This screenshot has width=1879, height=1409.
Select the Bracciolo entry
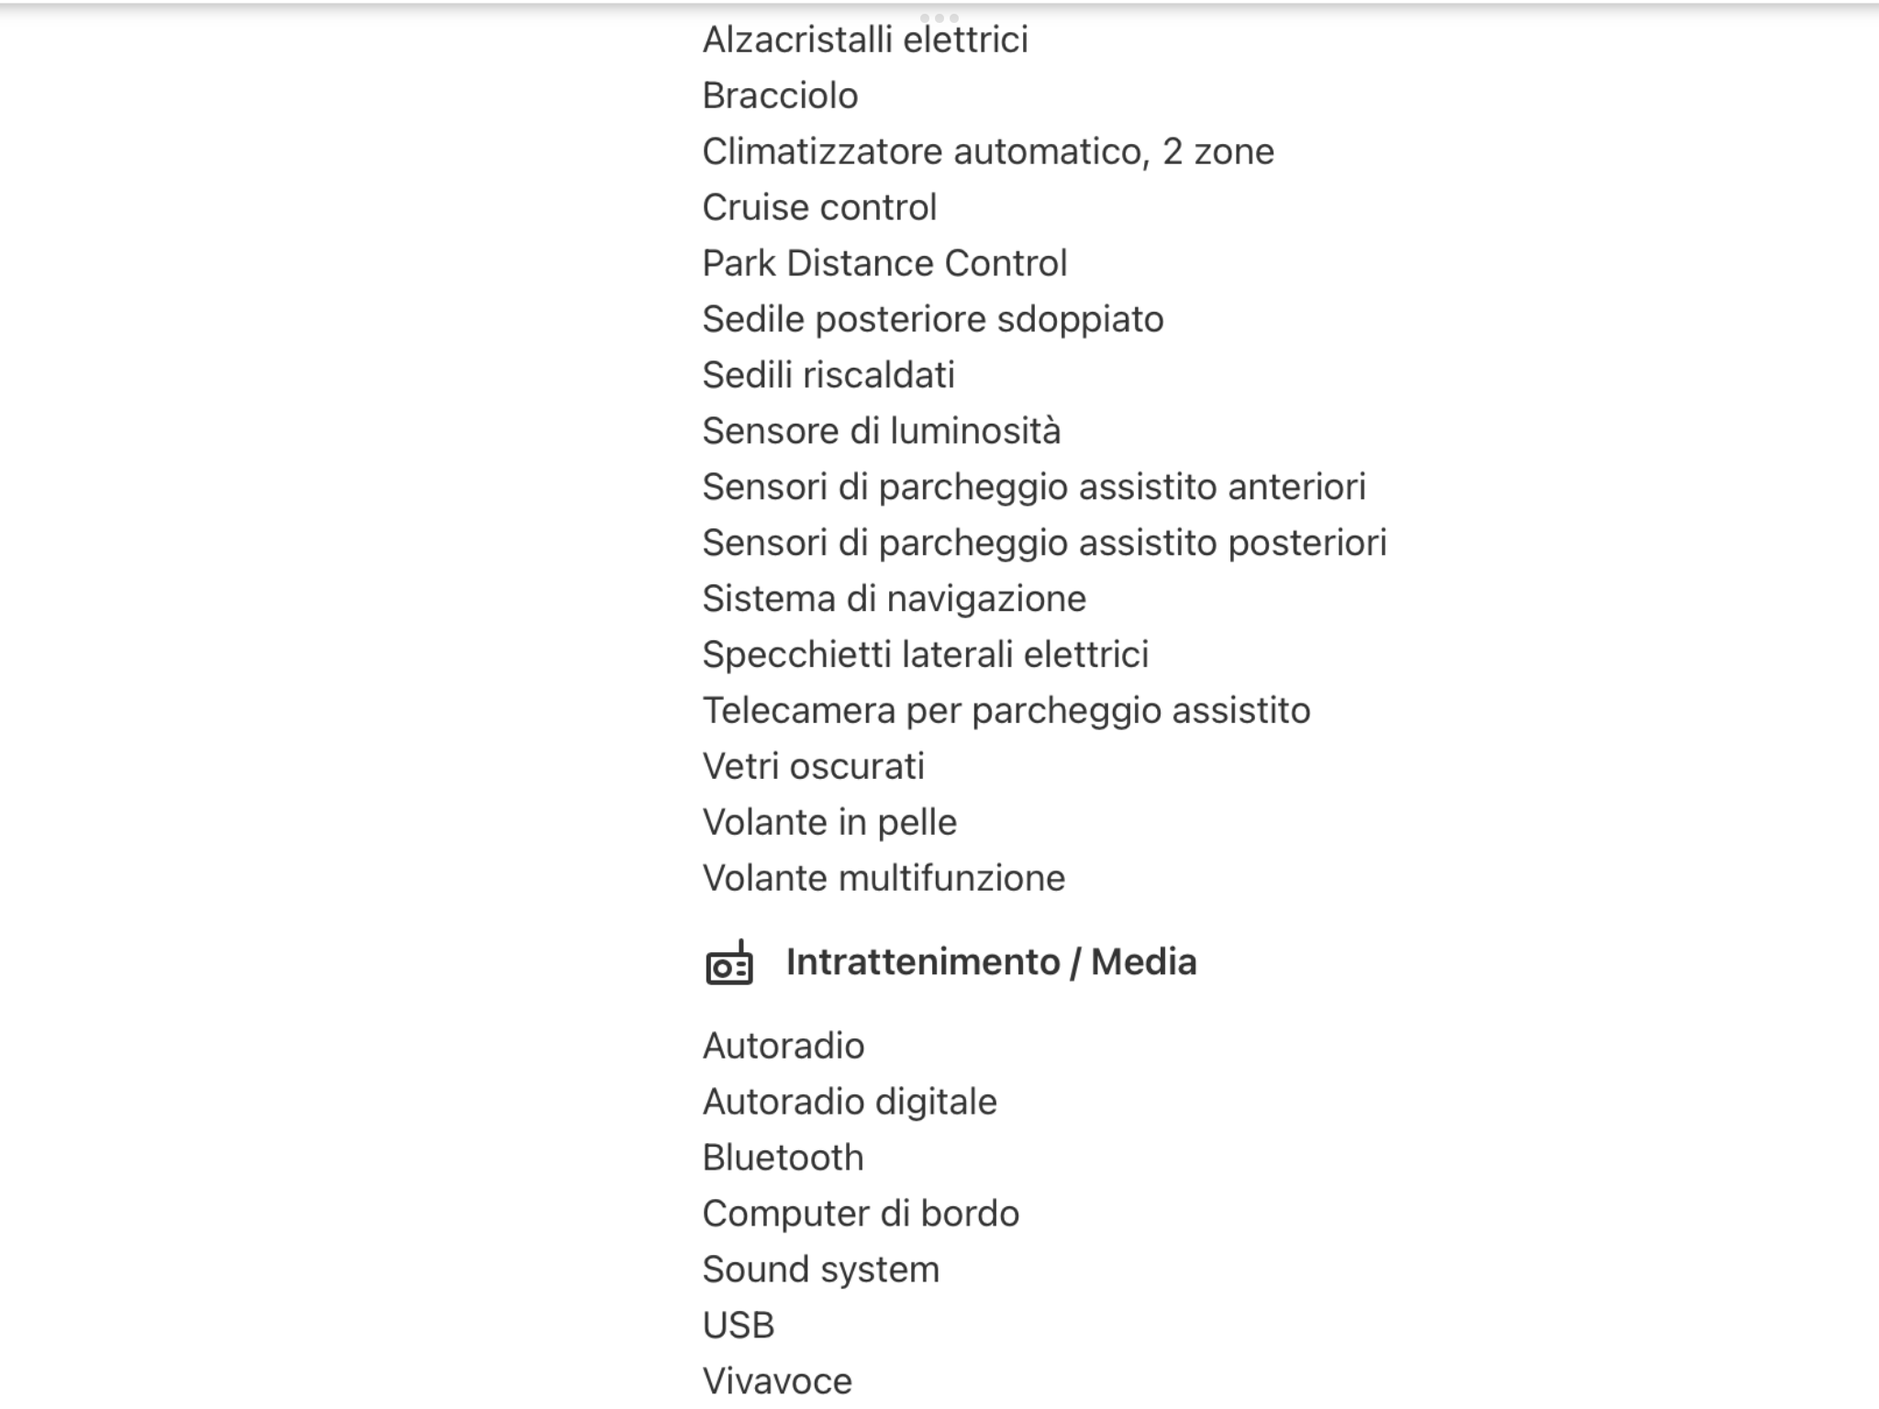pos(781,95)
